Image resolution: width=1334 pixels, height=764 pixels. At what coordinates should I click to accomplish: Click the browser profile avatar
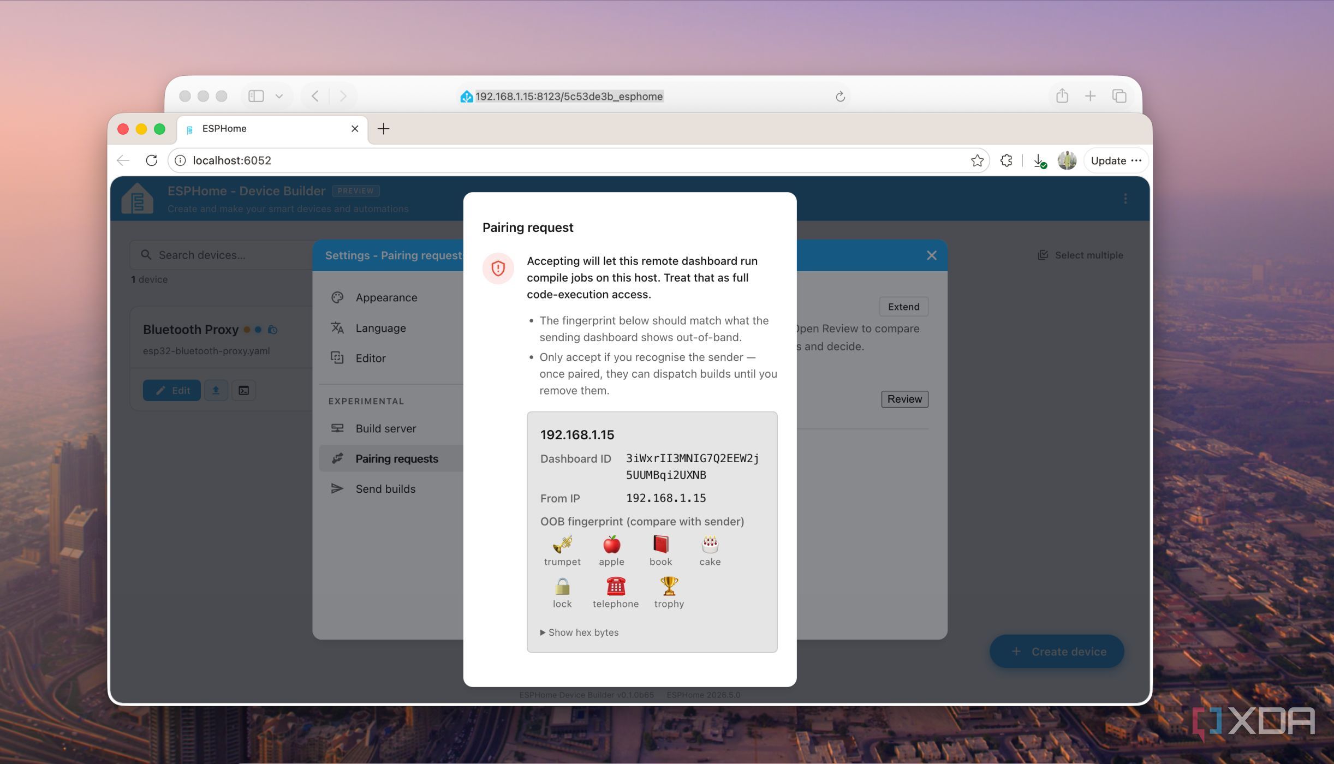click(x=1067, y=160)
